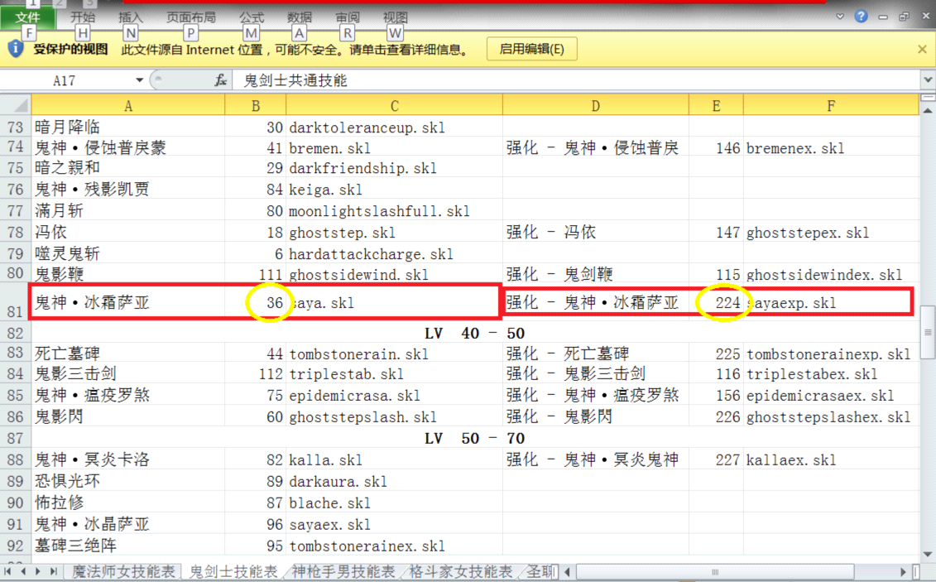This screenshot has width=936, height=582.
Task: Go to the first sheet tab arrow
Action: 9,572
